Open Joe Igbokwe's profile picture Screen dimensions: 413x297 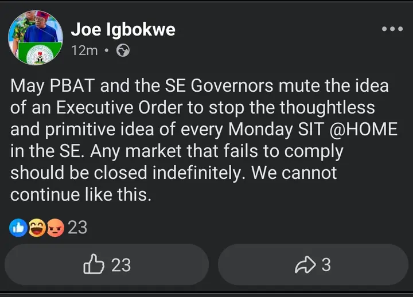(36, 37)
